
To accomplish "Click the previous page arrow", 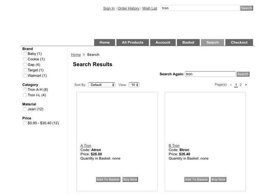I will coord(231,85).
